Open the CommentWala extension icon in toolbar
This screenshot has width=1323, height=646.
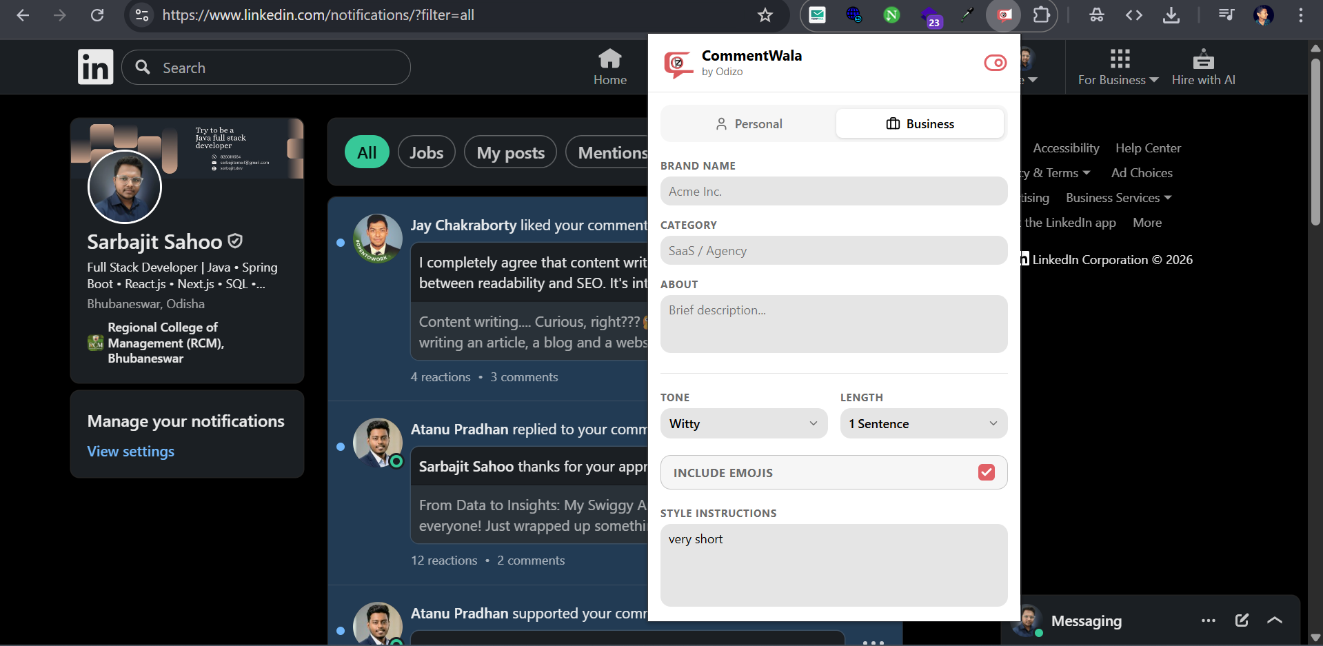pos(1003,15)
